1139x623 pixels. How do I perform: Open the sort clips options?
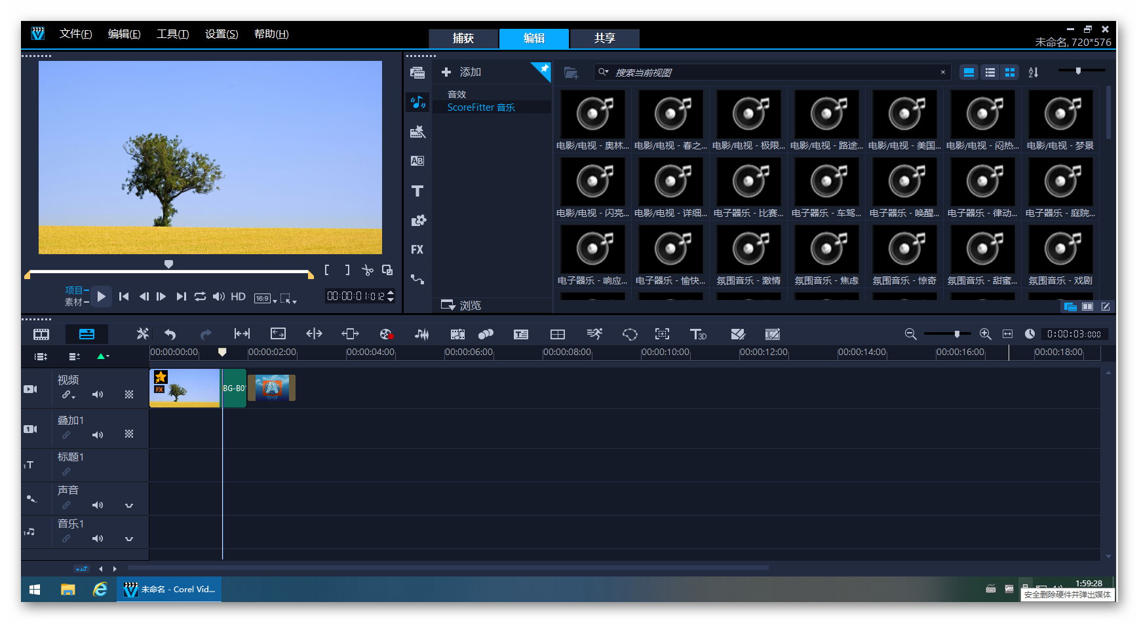click(x=1033, y=72)
